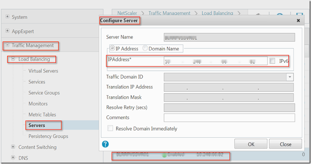Open the help question mark icon
This screenshot has height=164, width=311.
[105, 144]
